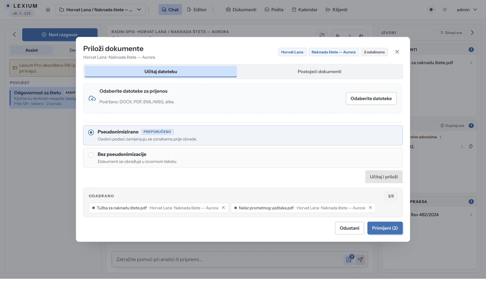Click the A- decrease font size button
The width and height of the screenshot is (486, 289).
click(338, 36)
